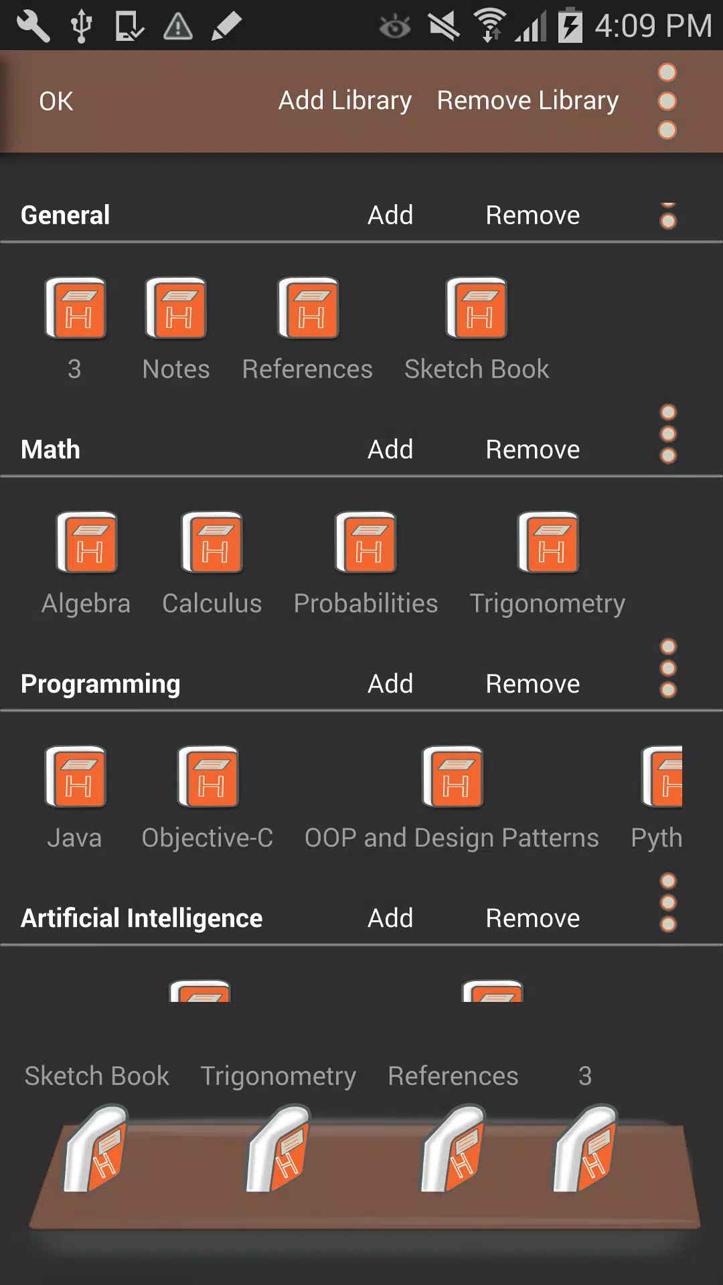This screenshot has height=1285, width=723.
Task: Open Artificial Intelligence library overflow menu
Action: point(668,902)
